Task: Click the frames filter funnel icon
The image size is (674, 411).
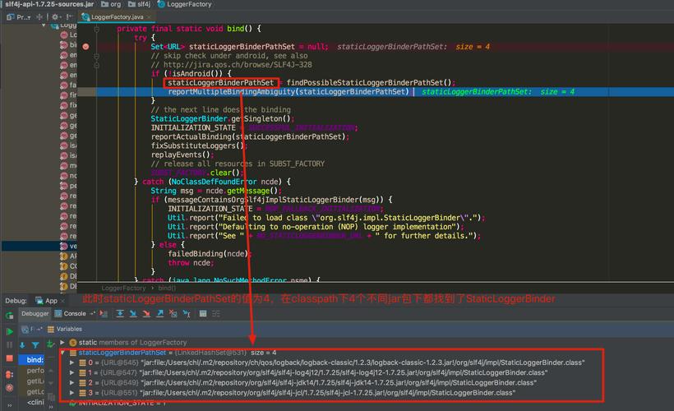Action: pos(35,344)
